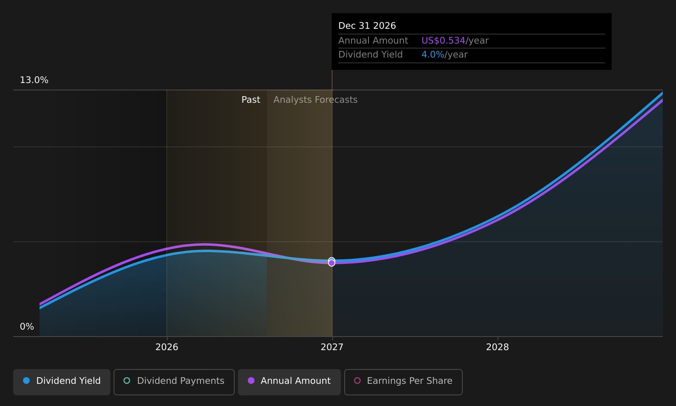676x406 pixels.
Task: Click the 2027 x-axis label
Action: (x=332, y=347)
